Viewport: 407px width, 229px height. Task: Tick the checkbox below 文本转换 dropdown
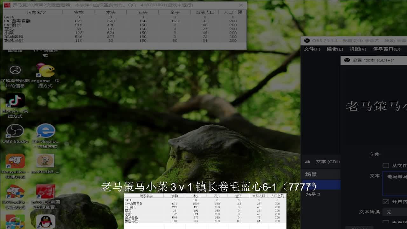coord(386,222)
